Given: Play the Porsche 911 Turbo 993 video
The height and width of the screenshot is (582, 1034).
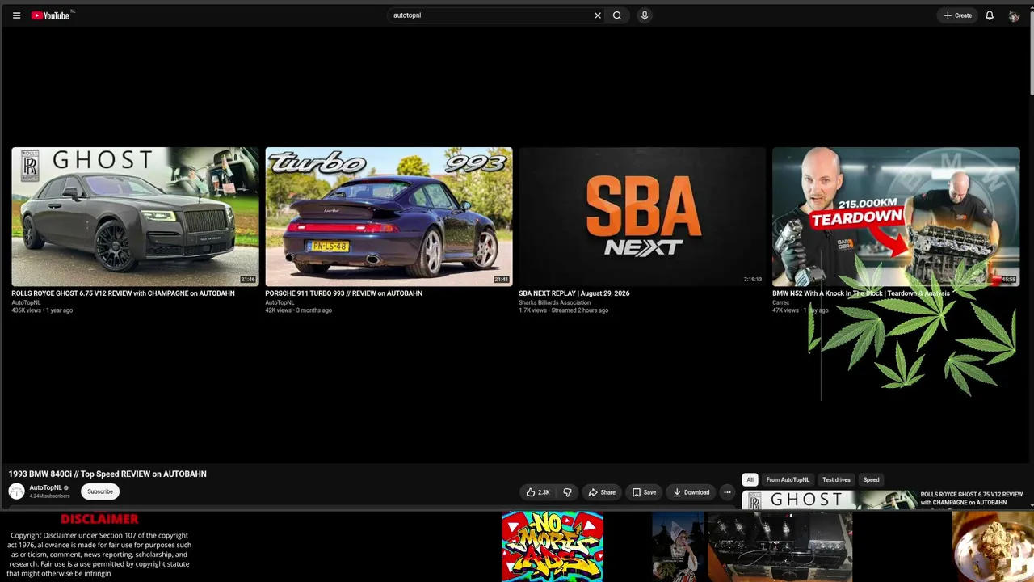Looking at the screenshot, I should [x=389, y=217].
